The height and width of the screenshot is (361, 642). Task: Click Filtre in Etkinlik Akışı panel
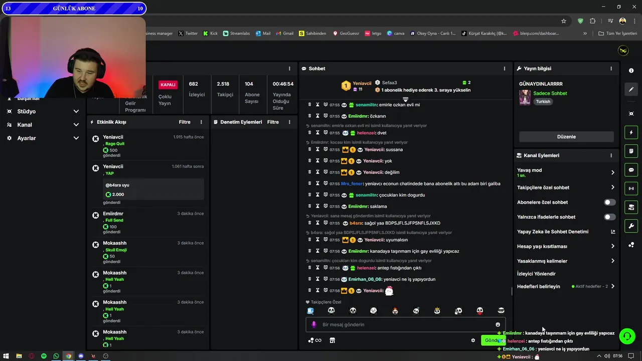(185, 122)
